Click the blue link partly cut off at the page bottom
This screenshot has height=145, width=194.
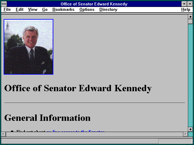click(75, 131)
